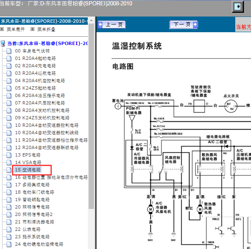Open 21 雨刷清洗器电路
The width and height of the screenshot is (251, 249).
[34, 222]
